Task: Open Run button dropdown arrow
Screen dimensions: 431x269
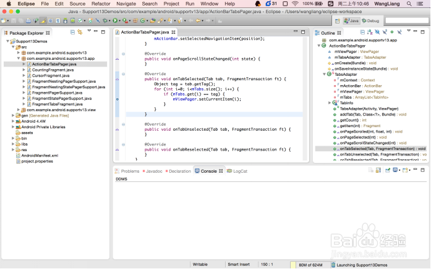Action: 119,21
